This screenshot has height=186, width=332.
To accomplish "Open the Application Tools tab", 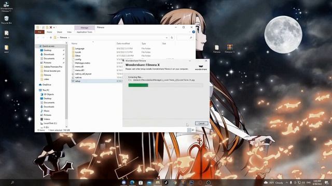I will [84, 32].
